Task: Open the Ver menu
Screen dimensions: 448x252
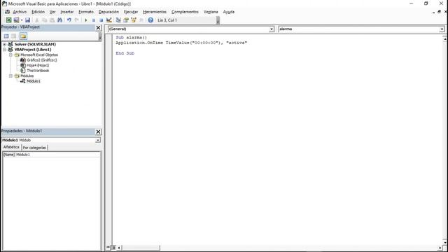Action: pyautogui.click(x=52, y=12)
